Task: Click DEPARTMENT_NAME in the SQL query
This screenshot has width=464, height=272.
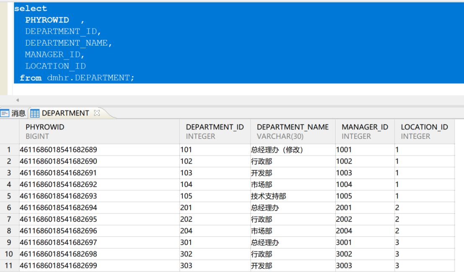Action: pos(66,43)
